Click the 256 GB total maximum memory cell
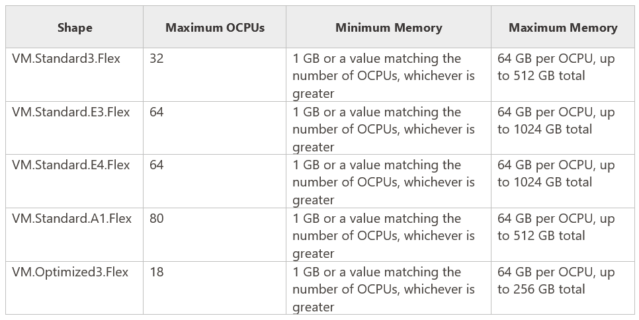This screenshot has height=320, width=639. click(x=556, y=281)
